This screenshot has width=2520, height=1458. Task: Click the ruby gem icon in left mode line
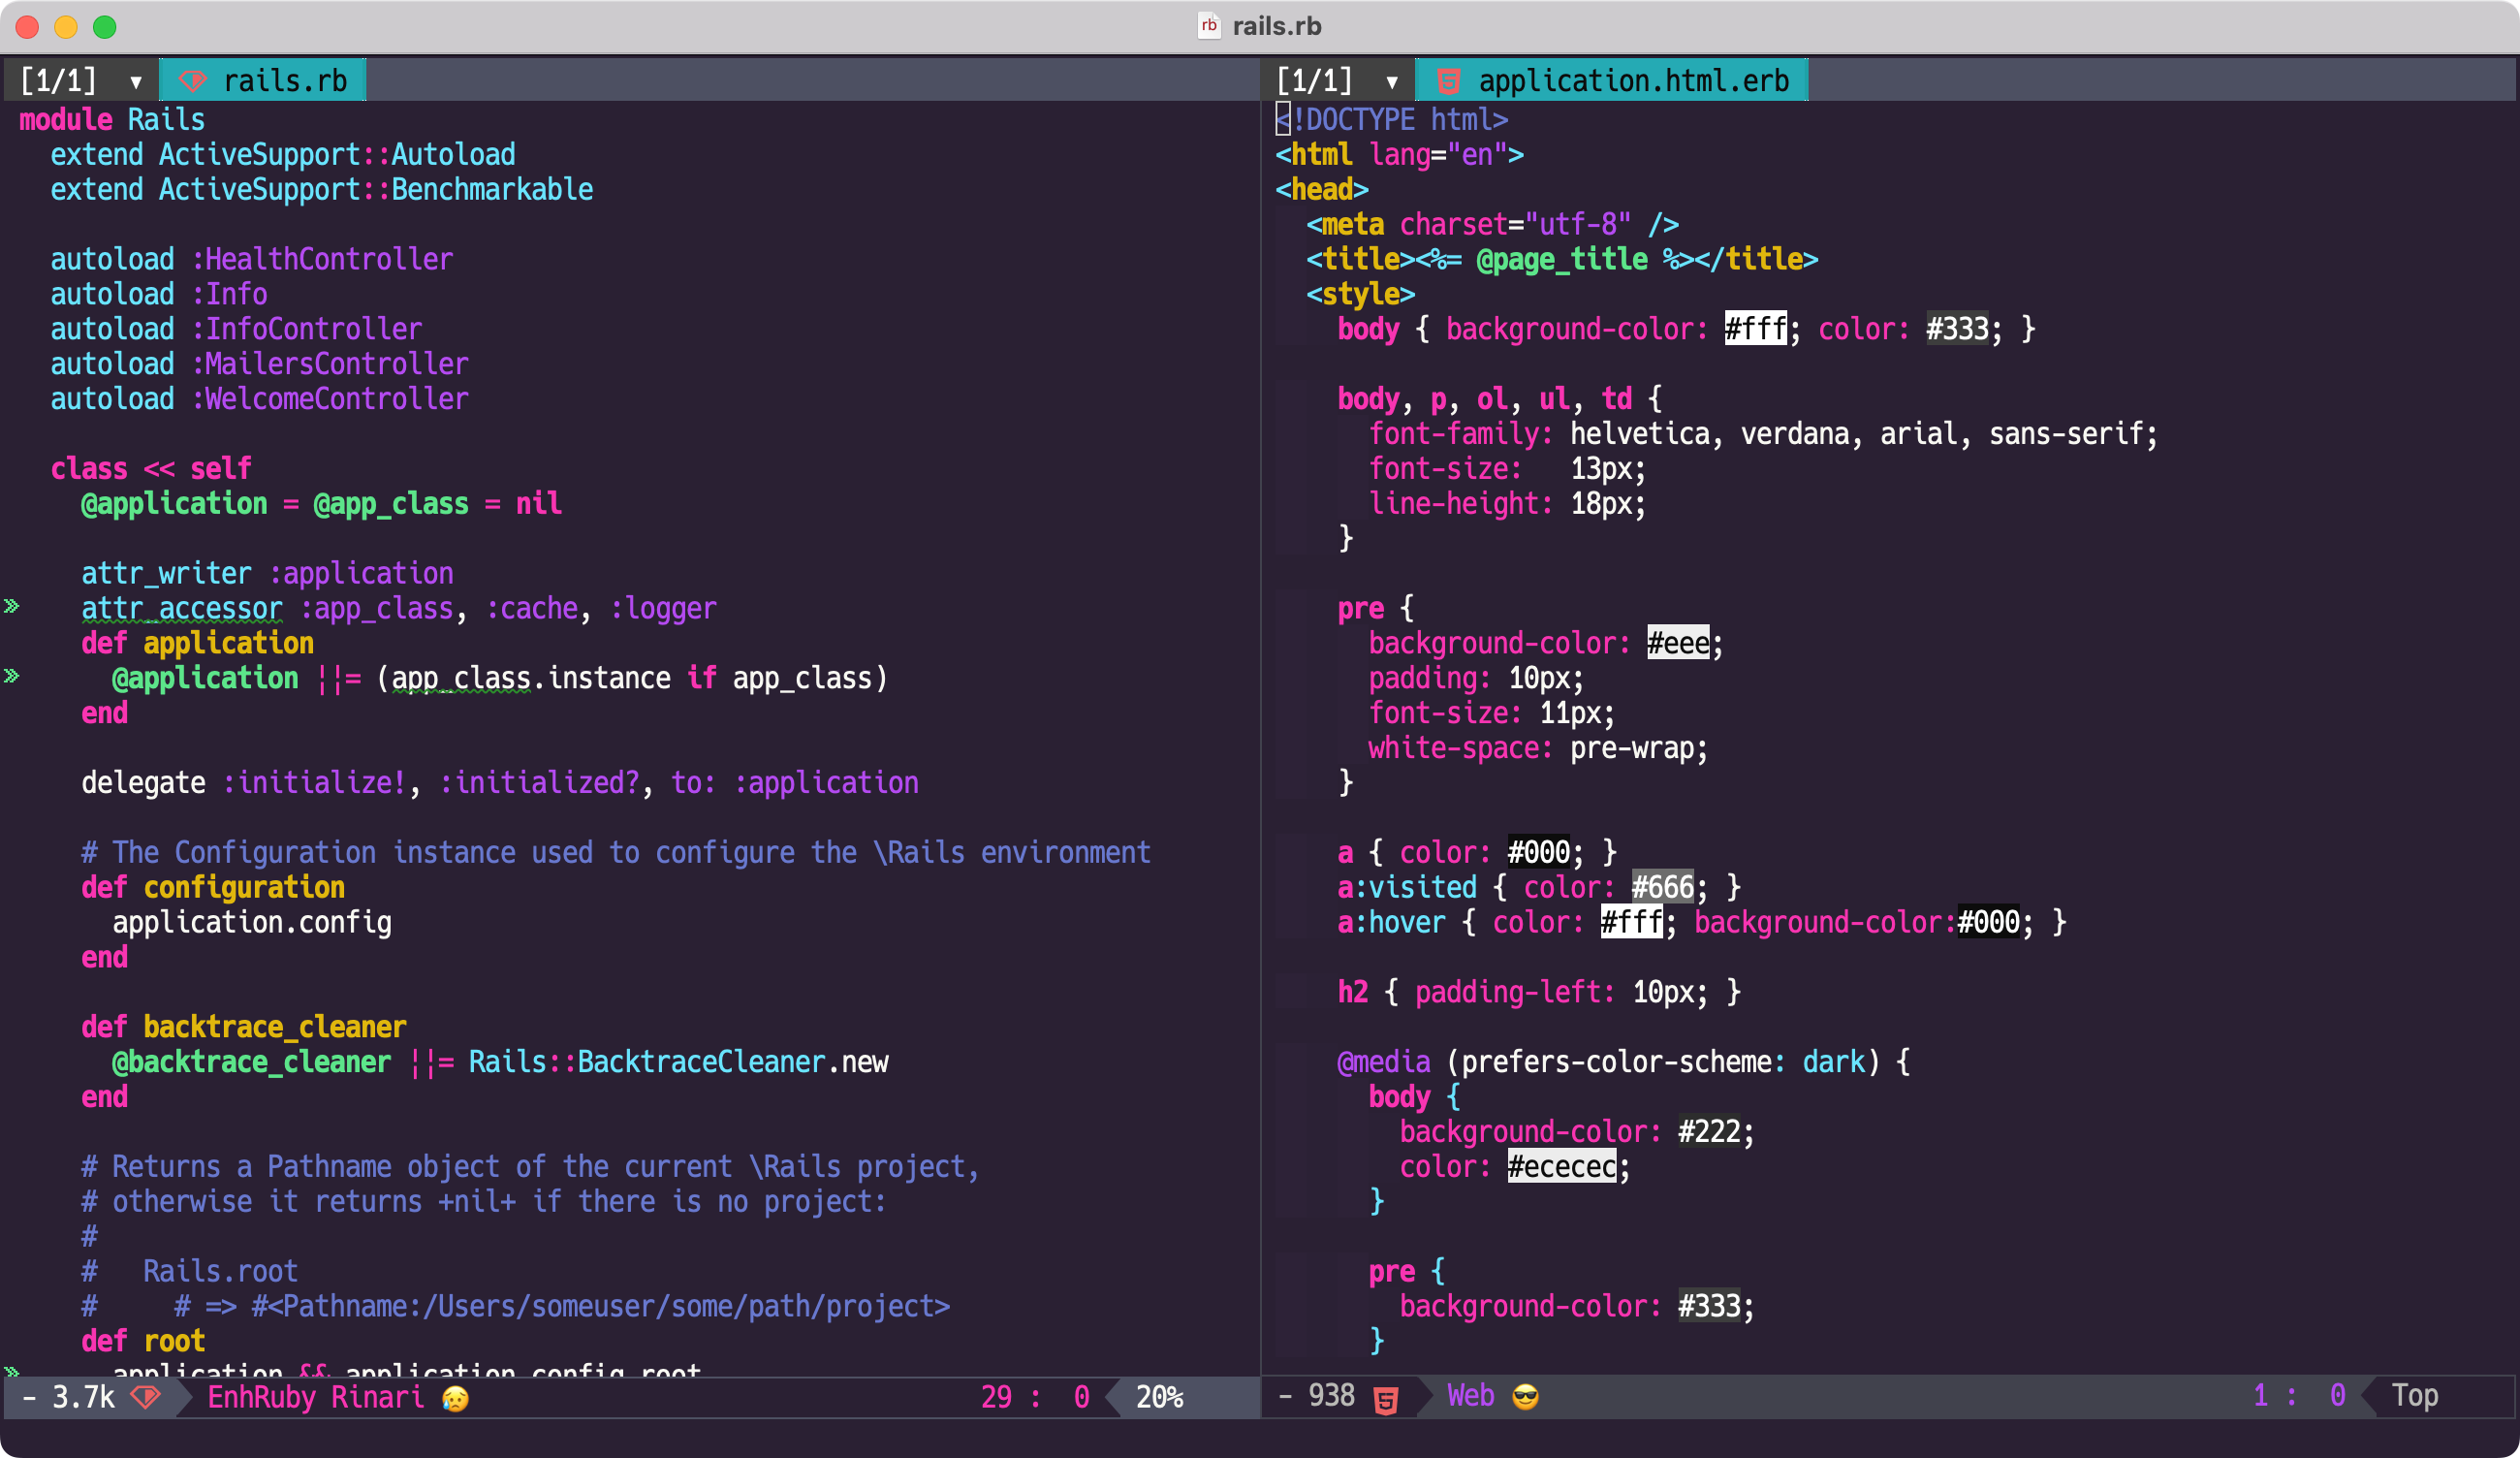click(146, 1396)
